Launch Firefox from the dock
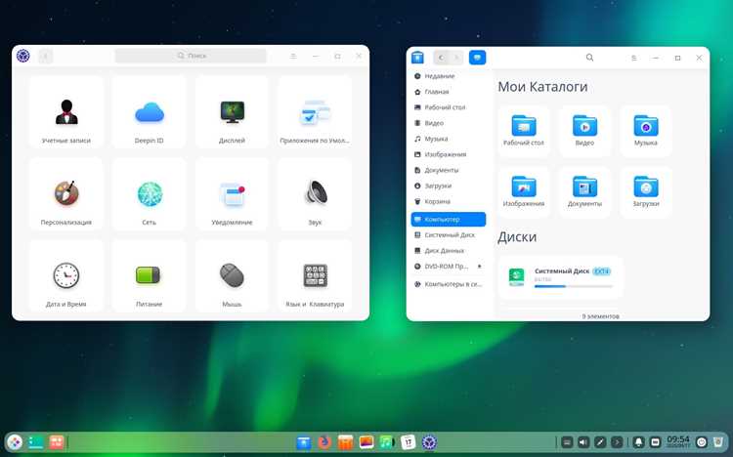The height and width of the screenshot is (457, 733). 324,441
